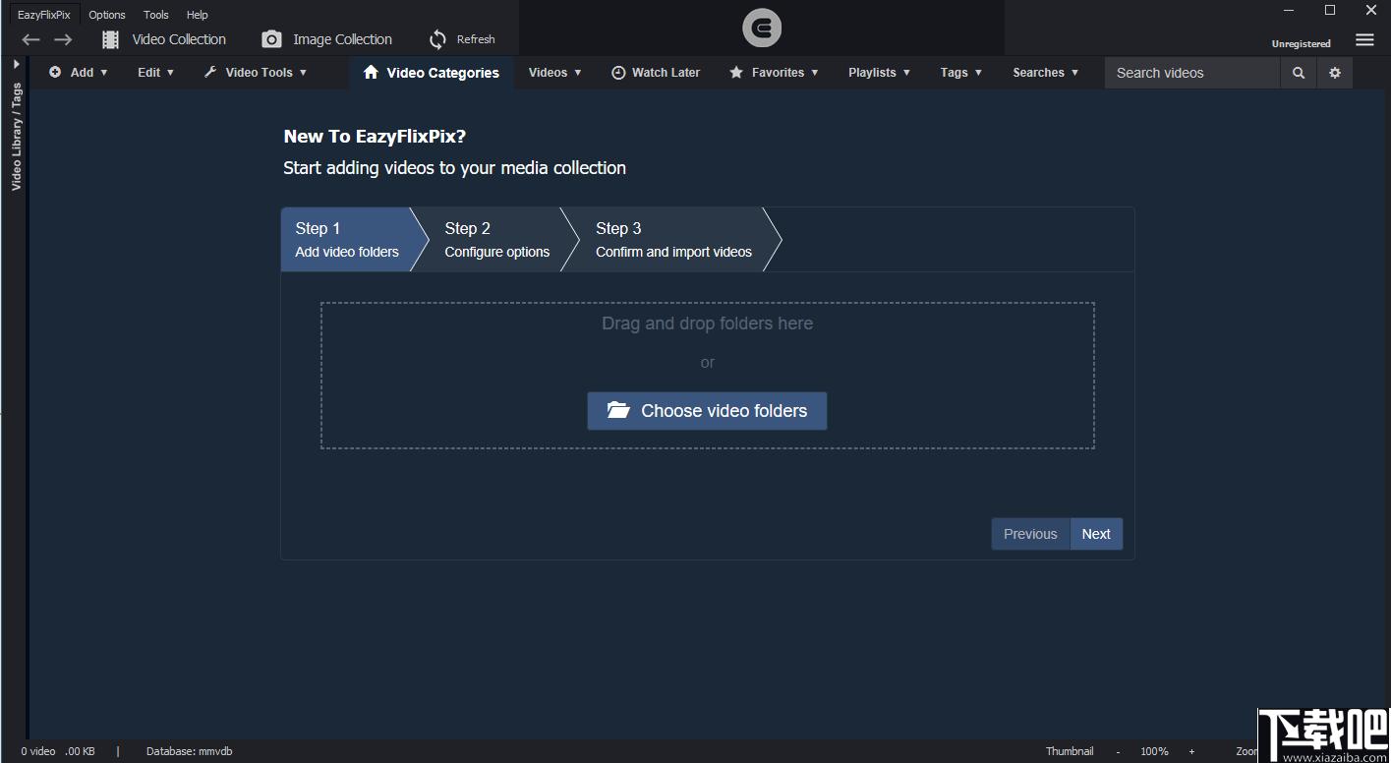Open the Video Tools dropdown

(256, 73)
